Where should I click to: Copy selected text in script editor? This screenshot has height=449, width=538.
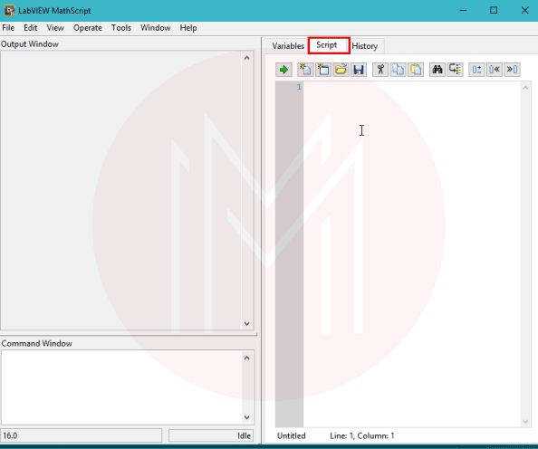point(398,70)
